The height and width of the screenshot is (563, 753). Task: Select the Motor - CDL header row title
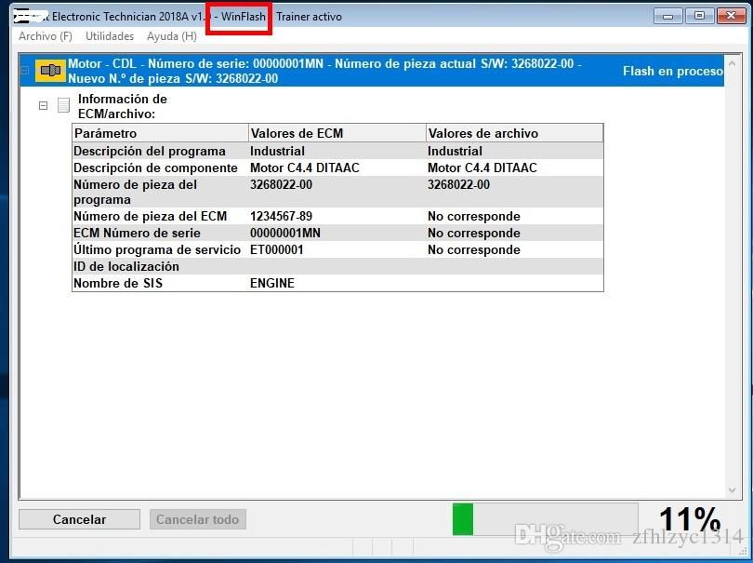324,71
